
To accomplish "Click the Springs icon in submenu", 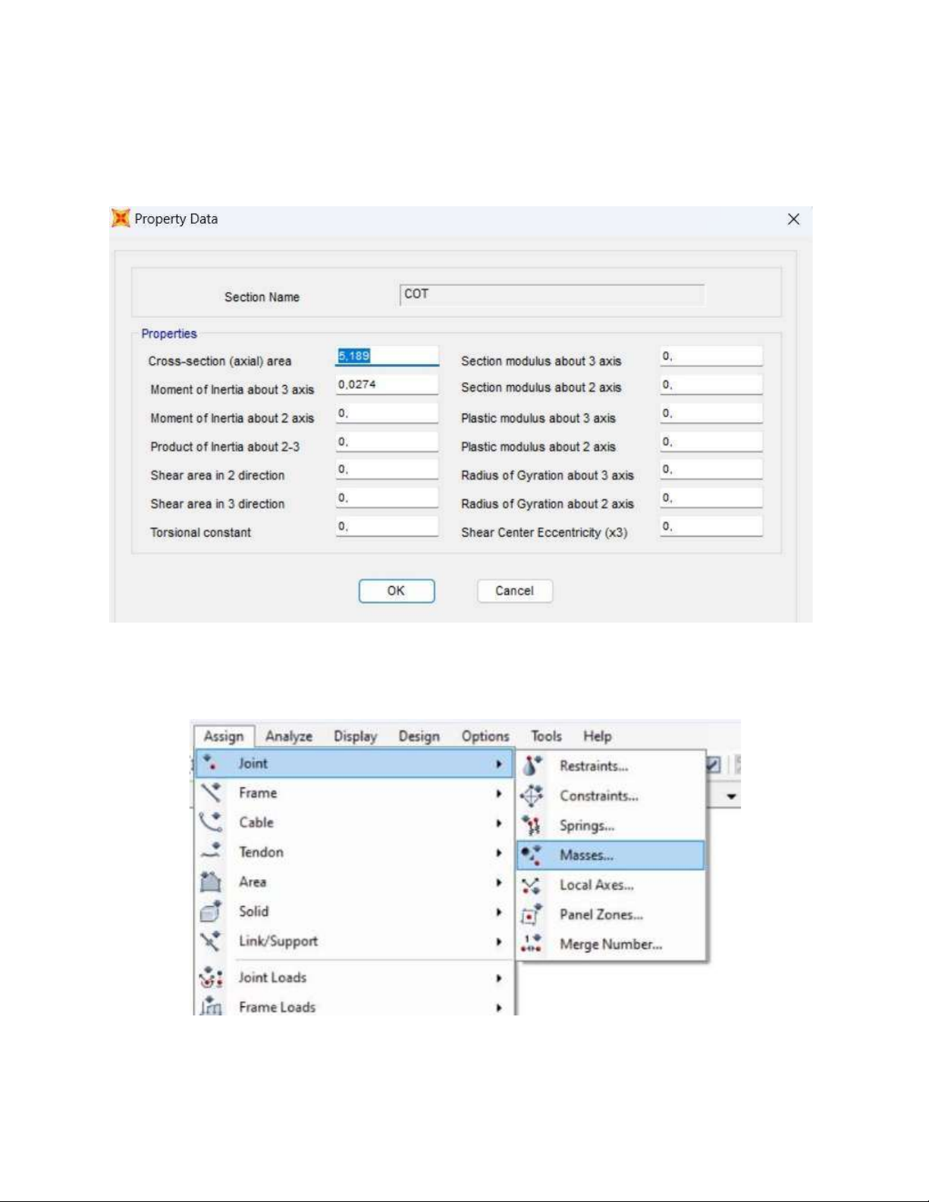I will 532,825.
